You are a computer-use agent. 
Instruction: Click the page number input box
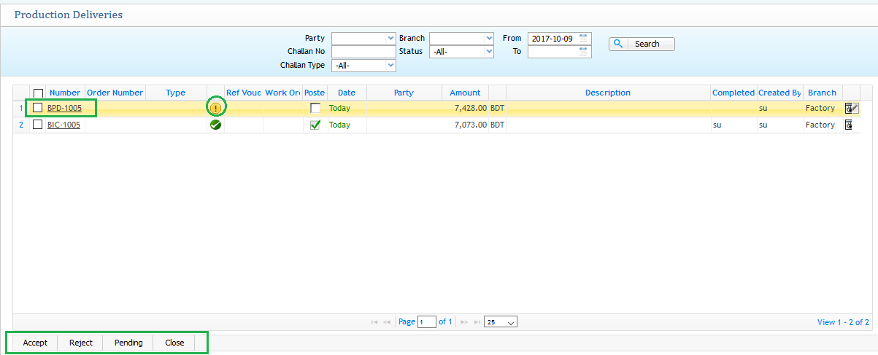tap(427, 321)
